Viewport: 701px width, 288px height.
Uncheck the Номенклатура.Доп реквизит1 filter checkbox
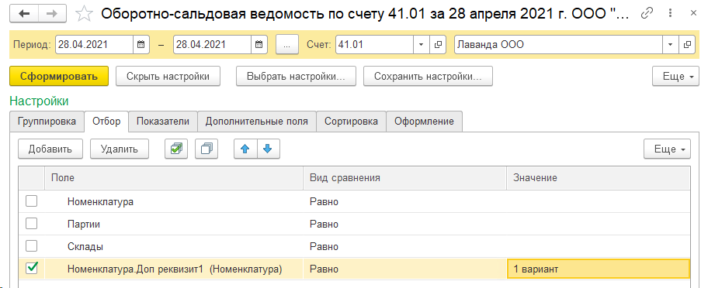click(x=32, y=269)
